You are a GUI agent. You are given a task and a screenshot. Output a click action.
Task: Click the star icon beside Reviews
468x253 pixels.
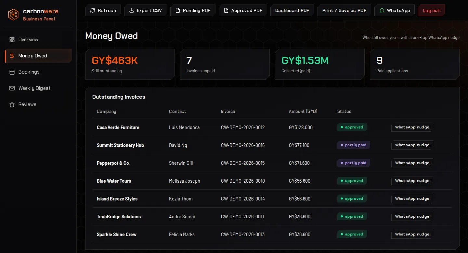(12, 104)
